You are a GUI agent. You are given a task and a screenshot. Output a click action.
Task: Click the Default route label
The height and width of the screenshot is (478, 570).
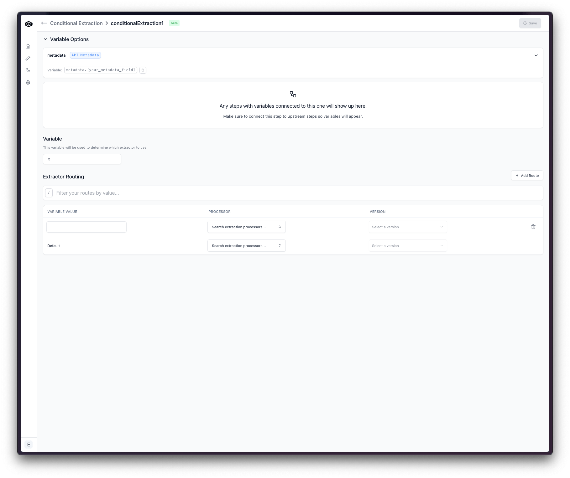pyautogui.click(x=54, y=246)
